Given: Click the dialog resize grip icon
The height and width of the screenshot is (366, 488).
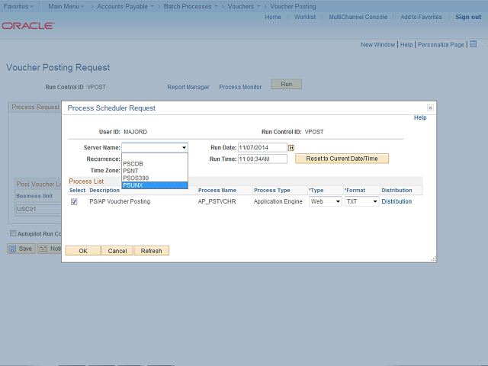Looking at the screenshot, I should tap(434, 259).
